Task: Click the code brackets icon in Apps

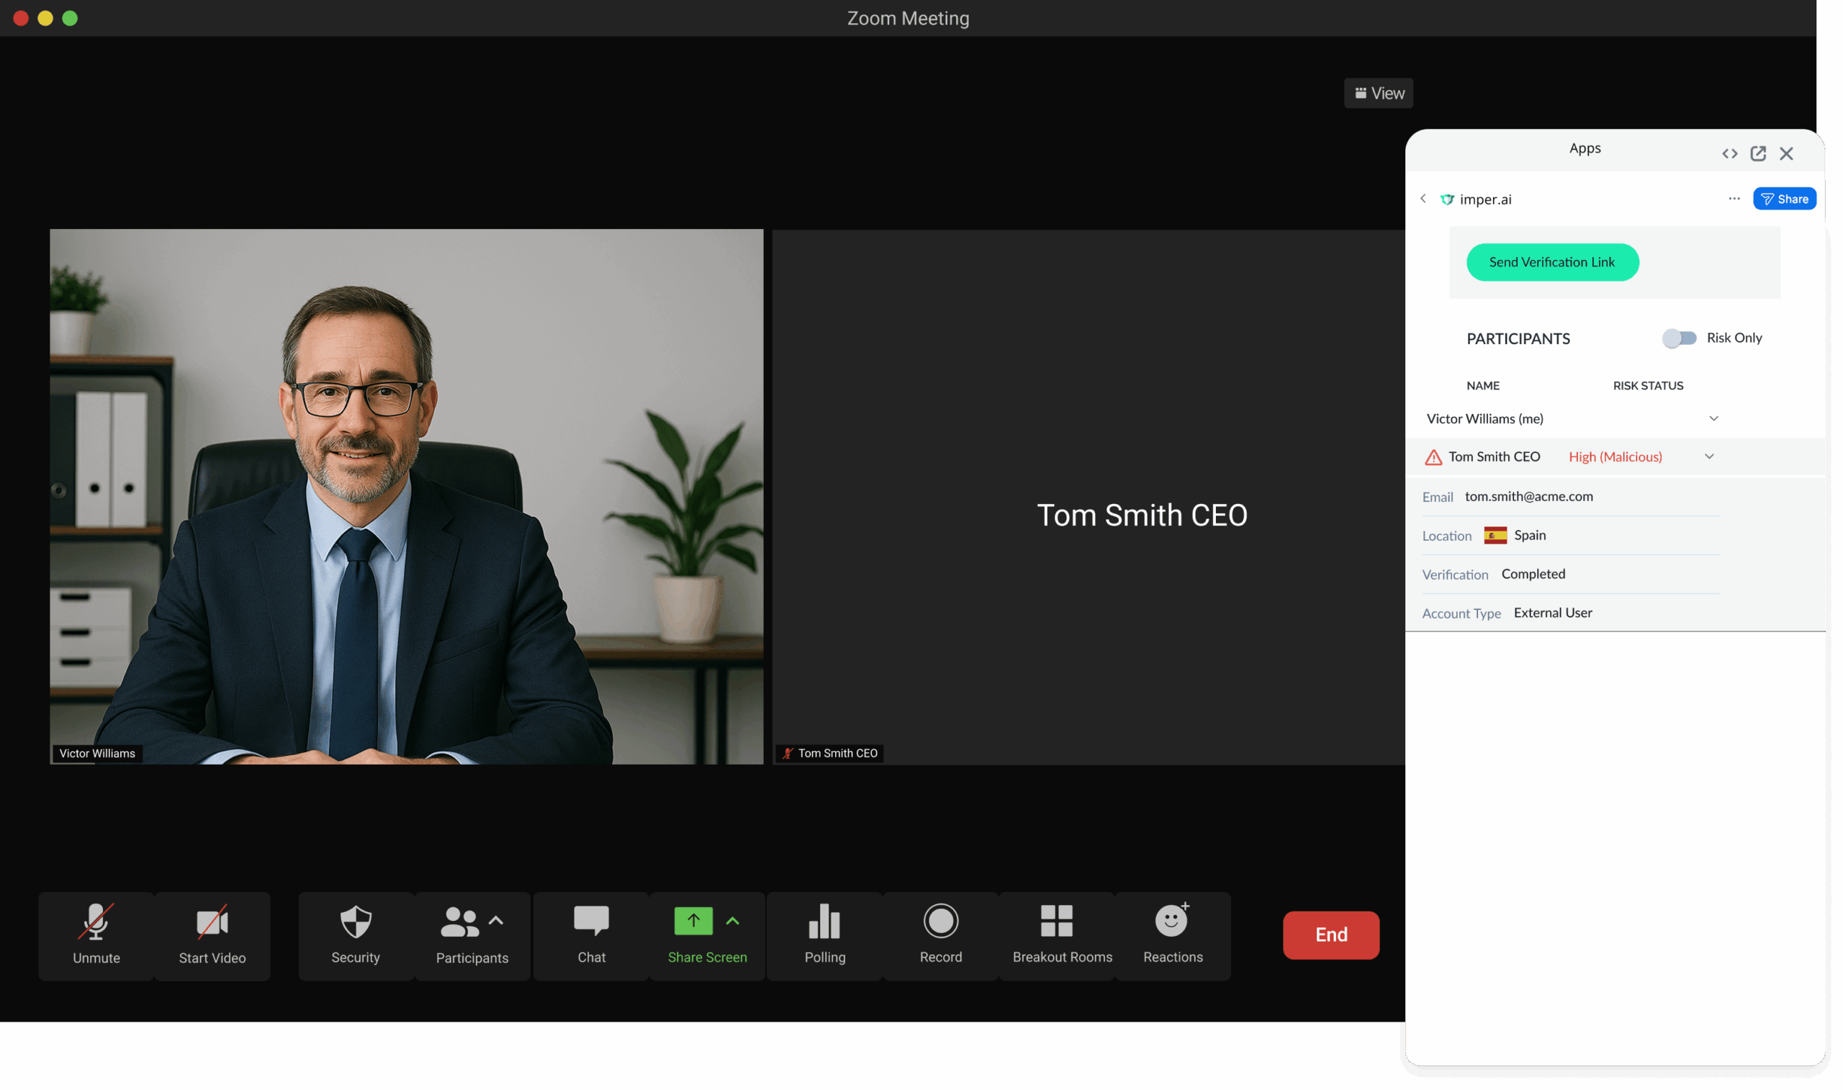Action: (x=1729, y=153)
